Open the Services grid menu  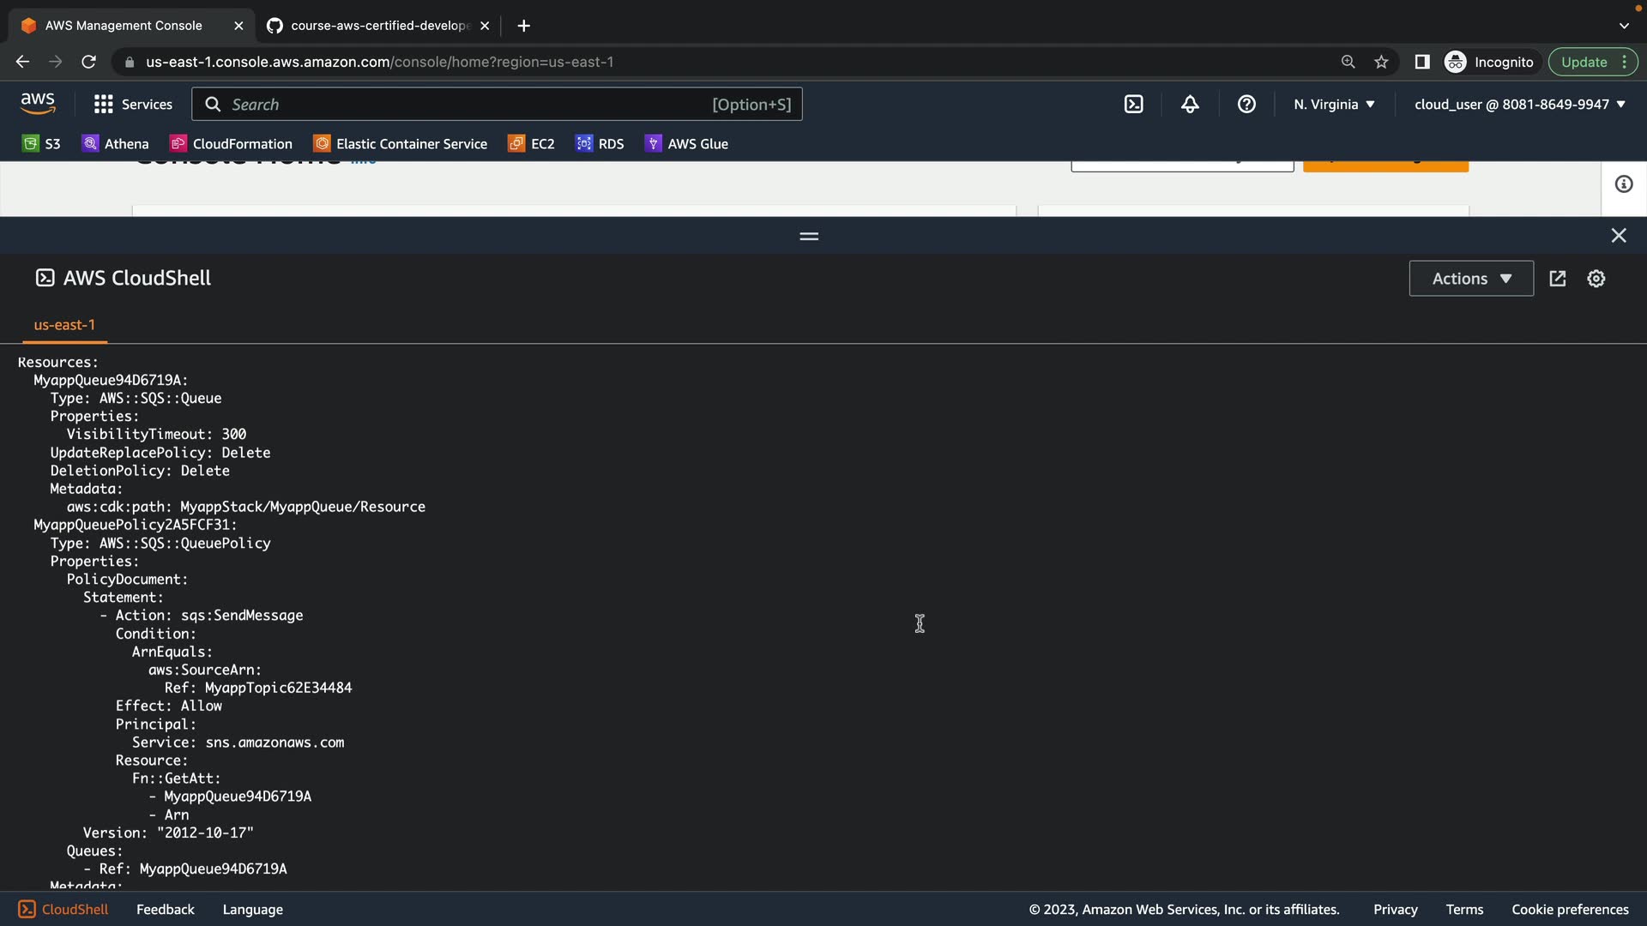tap(133, 105)
